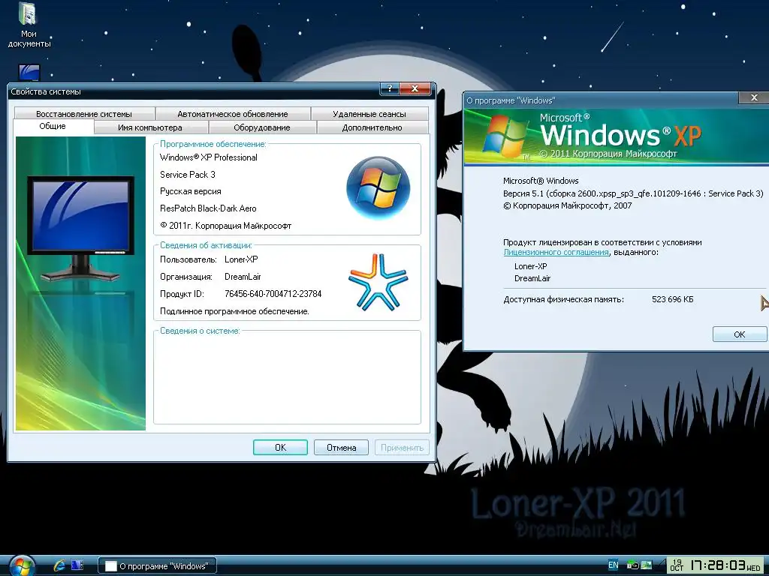Switch to the Оборудование tab
This screenshot has width=769, height=576.
(x=262, y=127)
